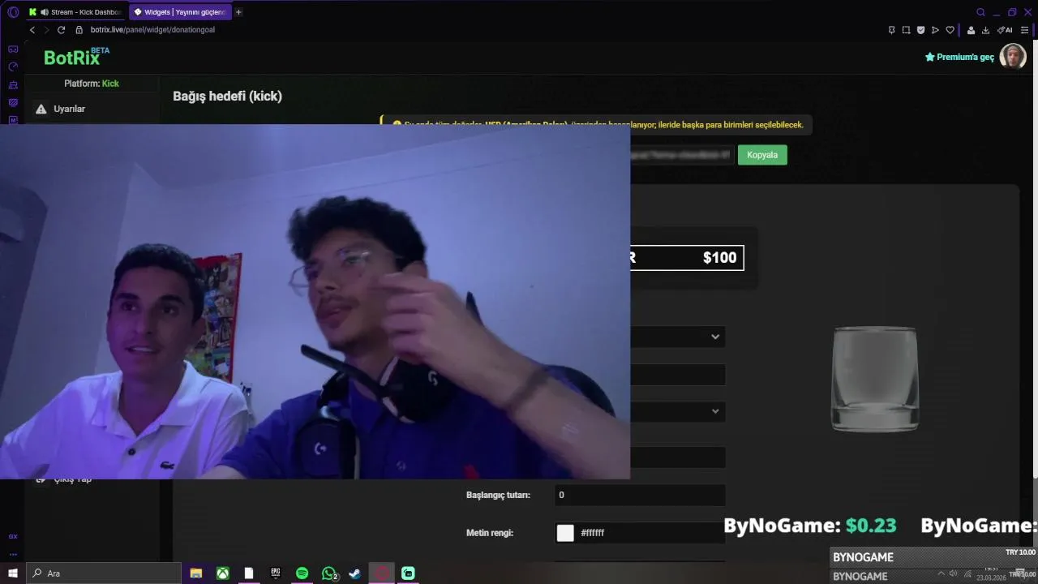Reload the botrix.live page

[x=61, y=30]
